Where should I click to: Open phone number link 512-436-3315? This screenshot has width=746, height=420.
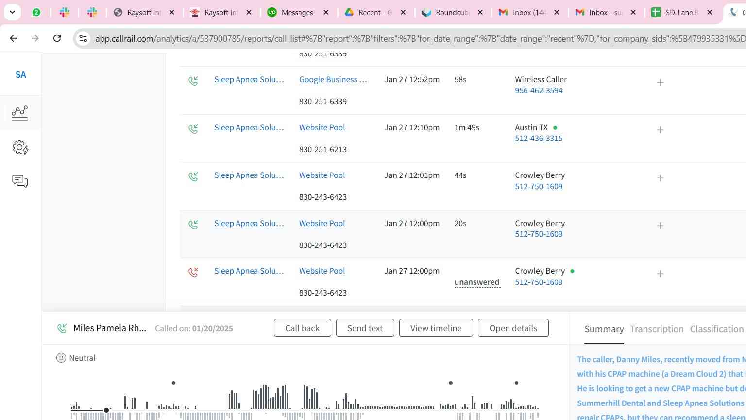tap(539, 139)
